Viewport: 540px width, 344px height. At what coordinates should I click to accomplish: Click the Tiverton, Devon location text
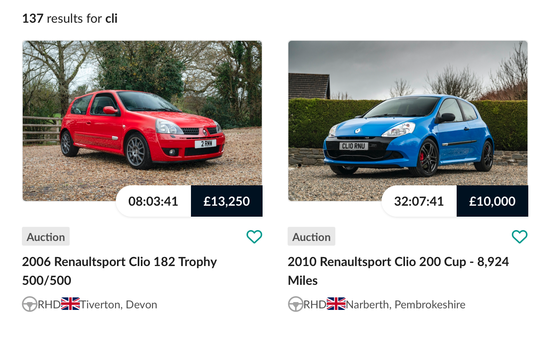(119, 304)
